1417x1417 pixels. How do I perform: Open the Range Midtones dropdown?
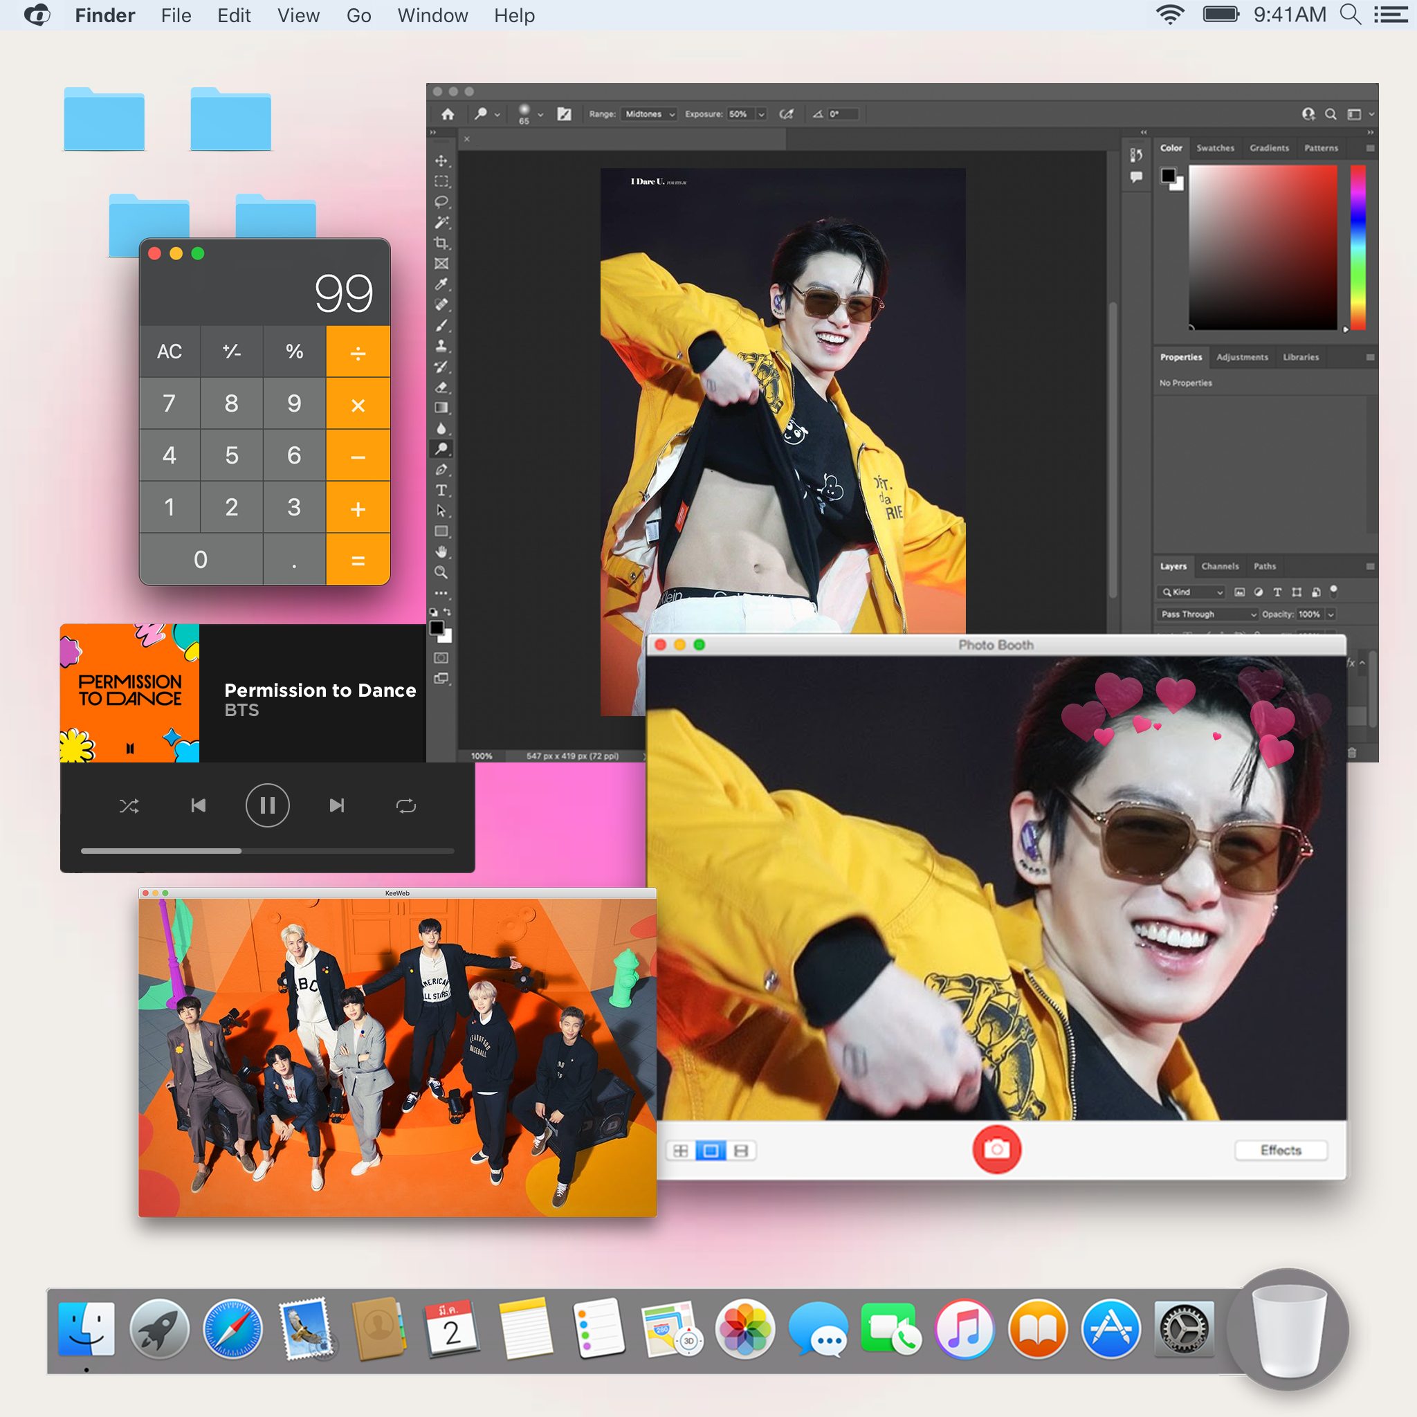coord(648,114)
